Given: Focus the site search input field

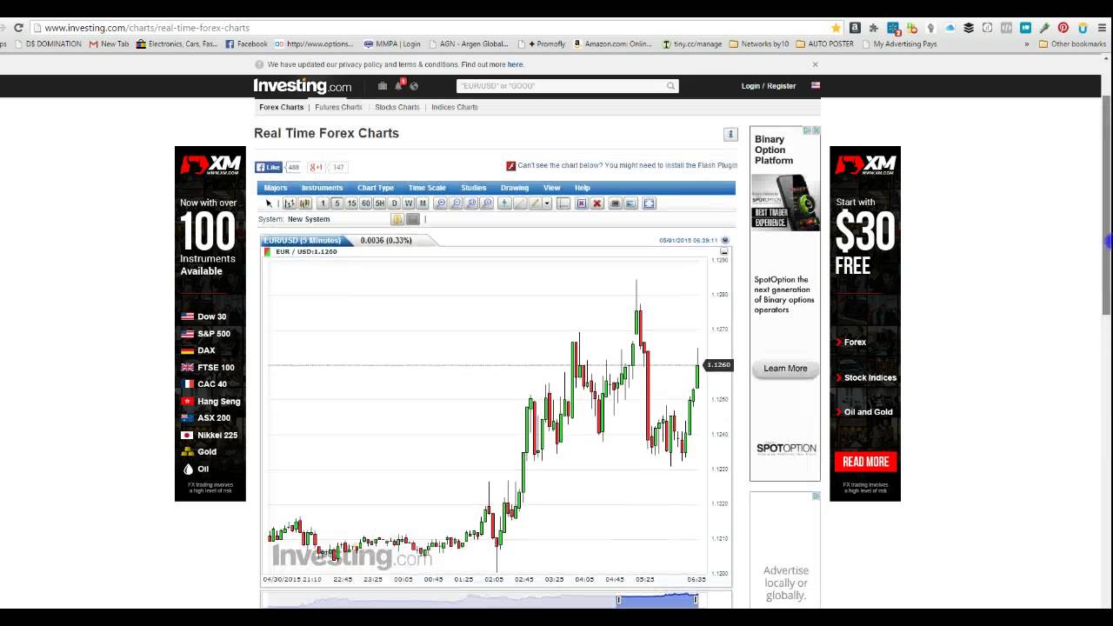Looking at the screenshot, I should click(x=562, y=86).
